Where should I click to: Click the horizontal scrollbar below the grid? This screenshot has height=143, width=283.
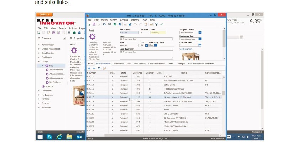pos(150,135)
